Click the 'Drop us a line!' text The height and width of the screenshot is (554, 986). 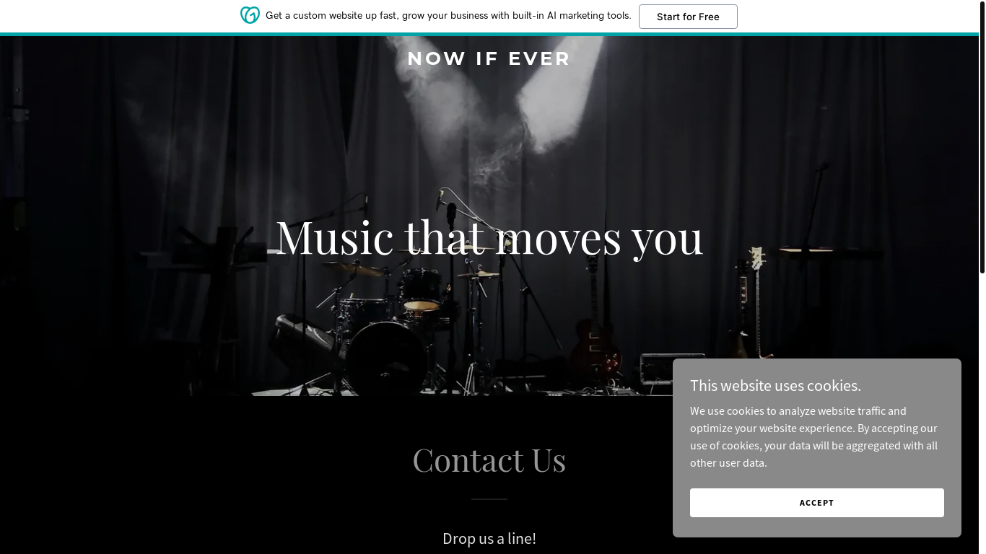(x=489, y=538)
